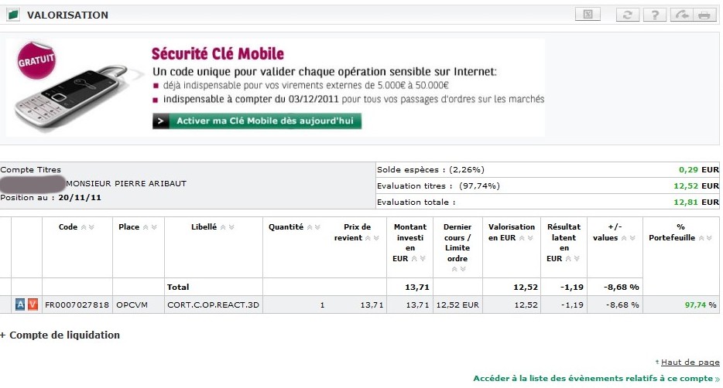Viewport: 723px width, 388px height.
Task: Print the valuation page
Action: coord(704,15)
